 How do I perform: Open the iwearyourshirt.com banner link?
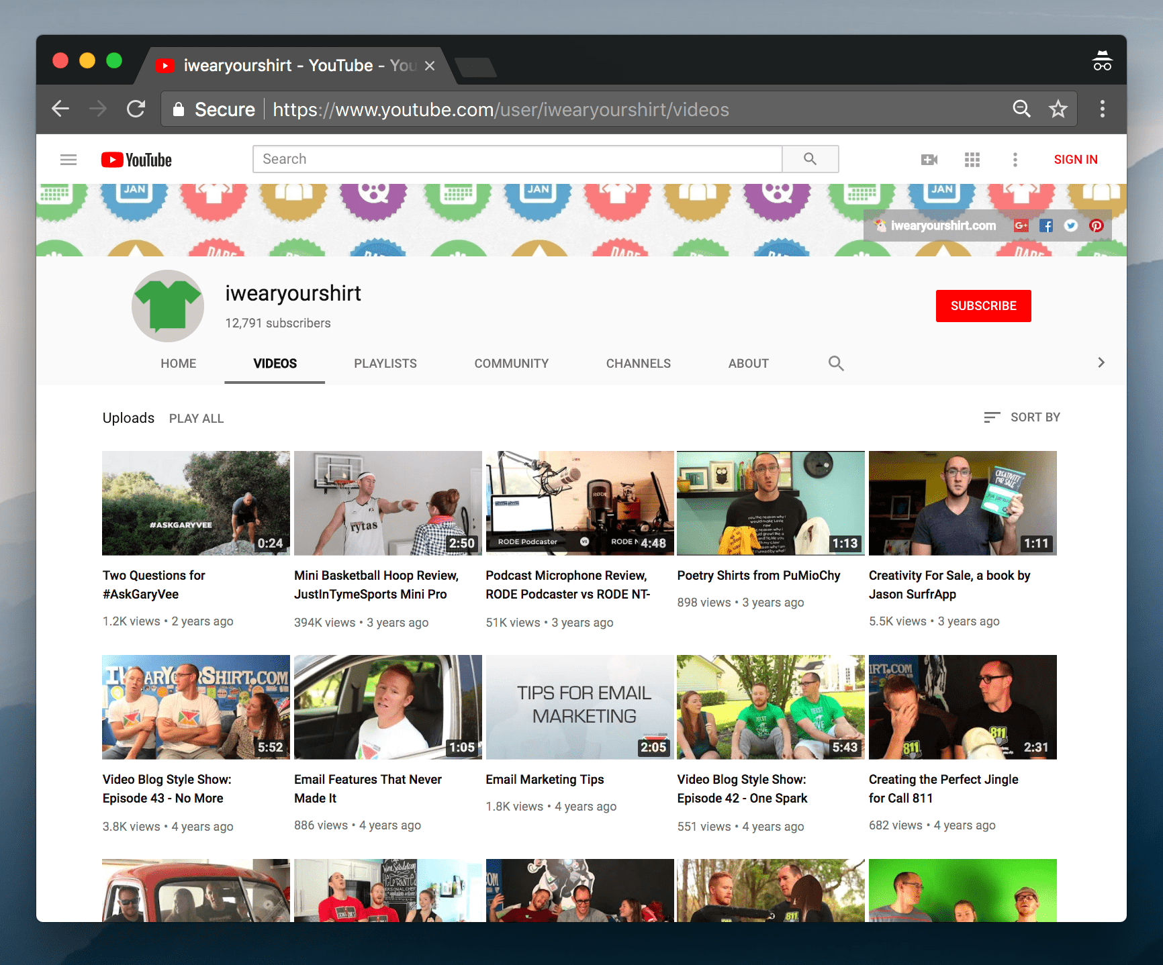pos(943,225)
